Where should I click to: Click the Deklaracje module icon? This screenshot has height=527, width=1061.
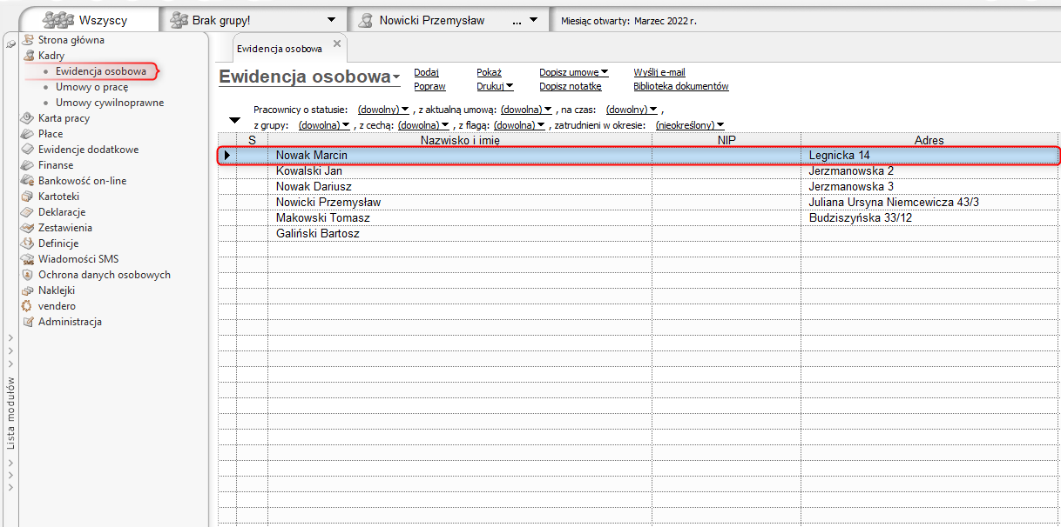click(29, 212)
